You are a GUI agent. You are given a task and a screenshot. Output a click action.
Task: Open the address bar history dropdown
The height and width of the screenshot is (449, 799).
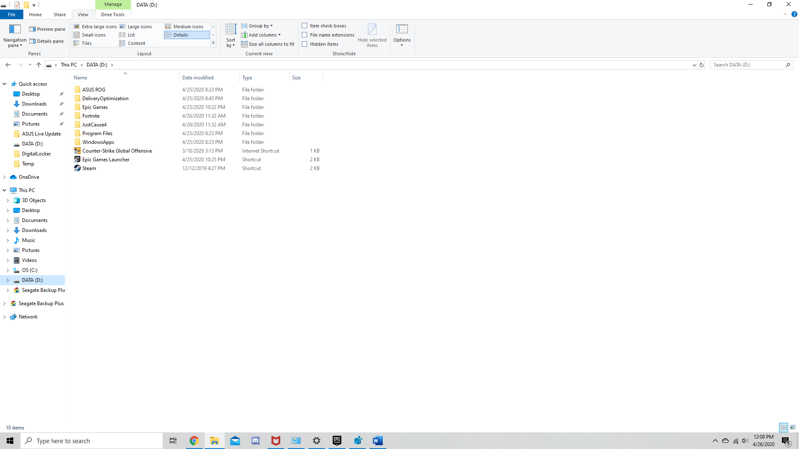coord(694,65)
